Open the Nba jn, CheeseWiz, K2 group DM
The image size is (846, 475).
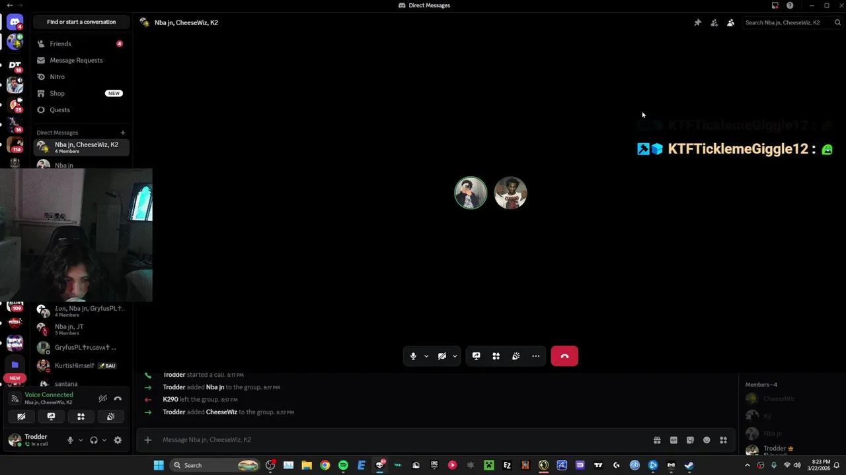click(x=81, y=147)
